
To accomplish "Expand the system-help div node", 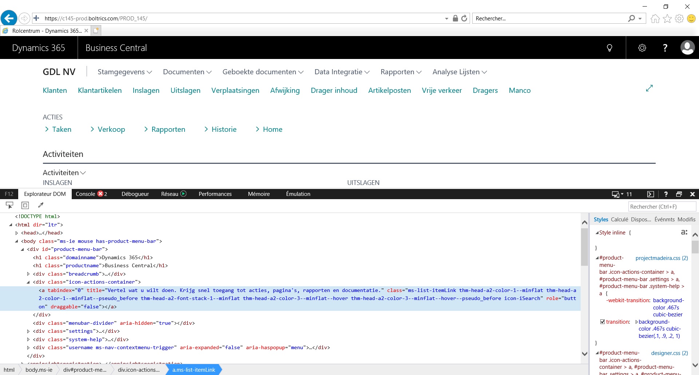I will tap(28, 339).
